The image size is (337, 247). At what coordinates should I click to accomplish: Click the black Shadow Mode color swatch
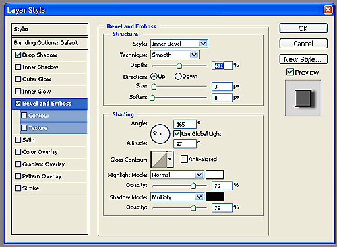coord(214,197)
